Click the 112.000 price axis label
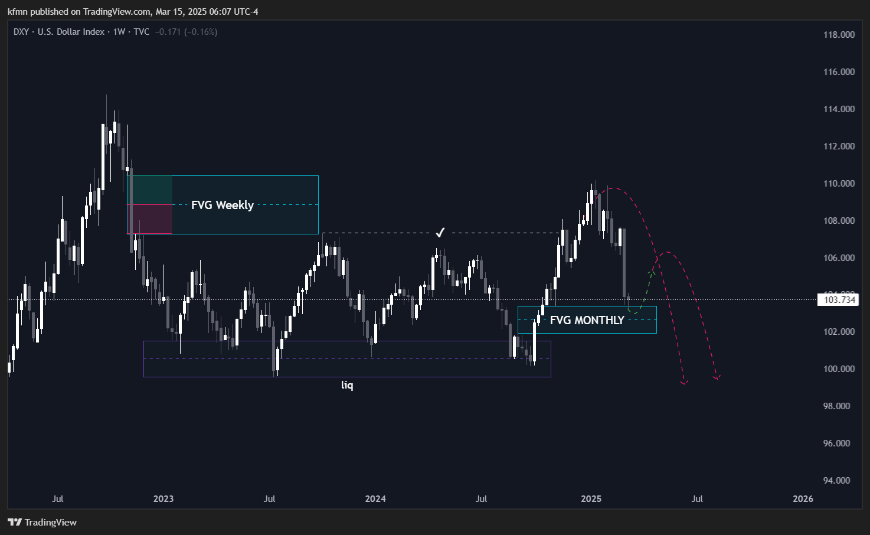This screenshot has height=535, width=870. pyautogui.click(x=839, y=146)
